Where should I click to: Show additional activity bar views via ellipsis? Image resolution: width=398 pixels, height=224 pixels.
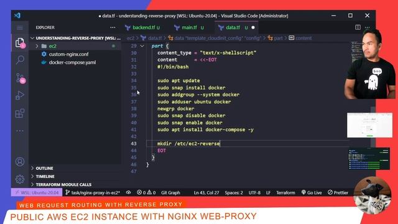pyautogui.click(x=20, y=131)
